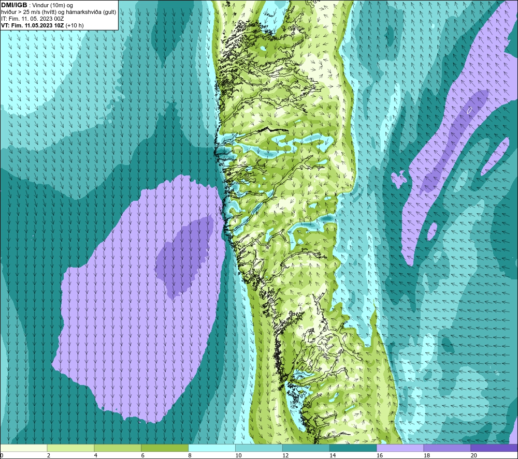This screenshot has width=518, height=459.
Task: Click the legend label '8'
Action: [x=190, y=456]
